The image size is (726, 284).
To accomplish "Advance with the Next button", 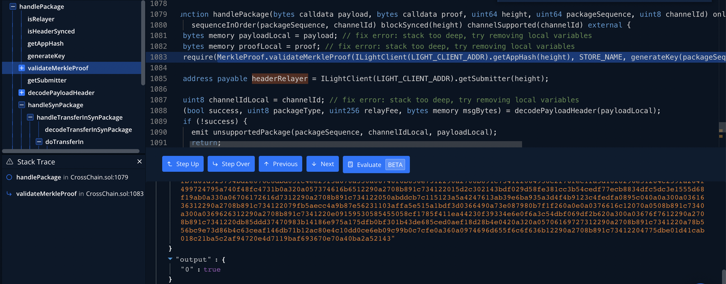I will 322,164.
